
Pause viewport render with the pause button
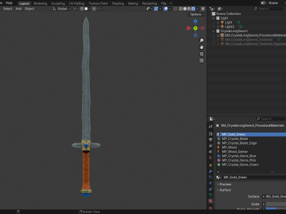click(x=203, y=9)
